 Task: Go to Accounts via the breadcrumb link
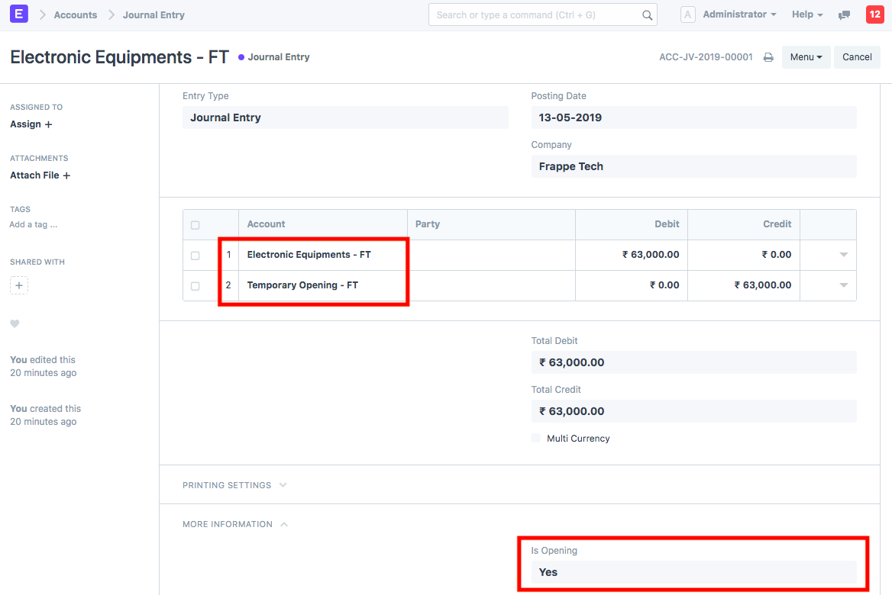(x=77, y=14)
